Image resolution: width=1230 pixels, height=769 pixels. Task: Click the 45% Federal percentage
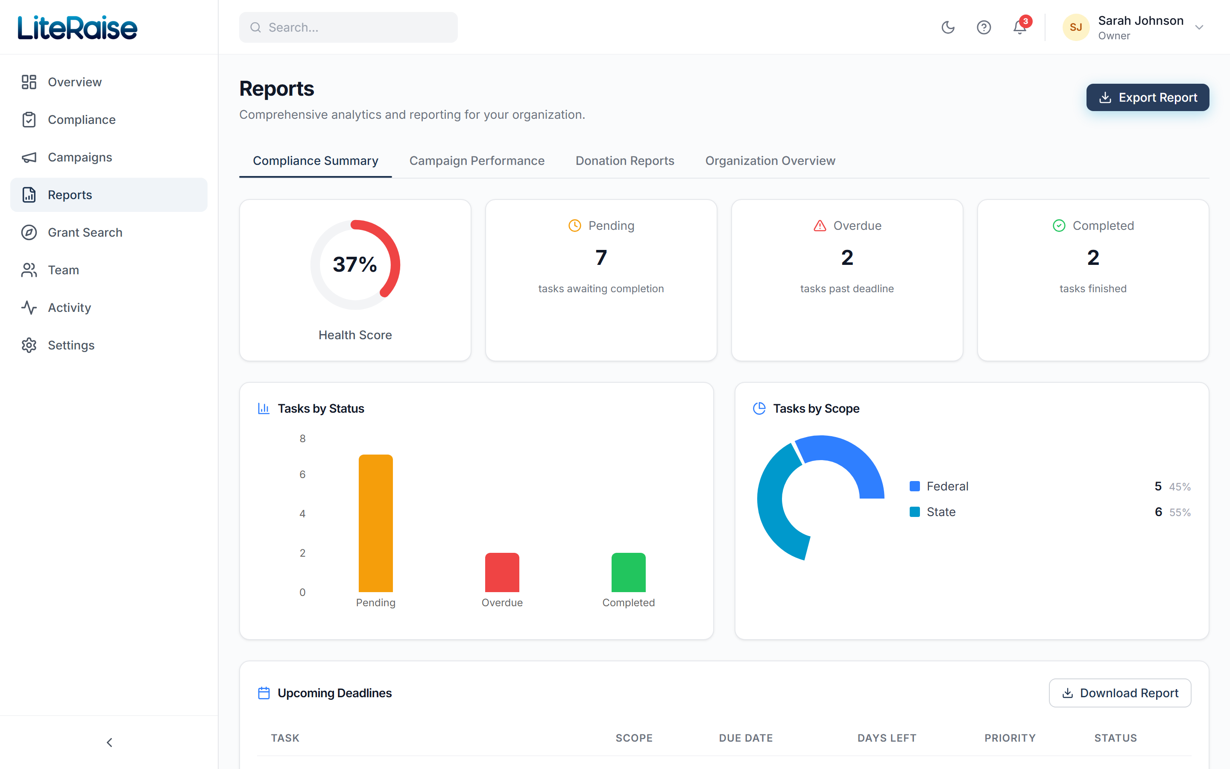[1180, 487]
